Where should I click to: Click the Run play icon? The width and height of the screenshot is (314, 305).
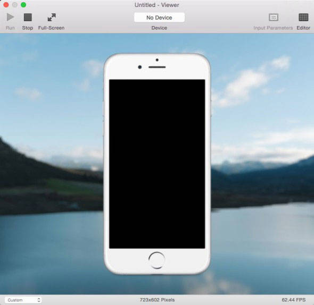pyautogui.click(x=10, y=17)
